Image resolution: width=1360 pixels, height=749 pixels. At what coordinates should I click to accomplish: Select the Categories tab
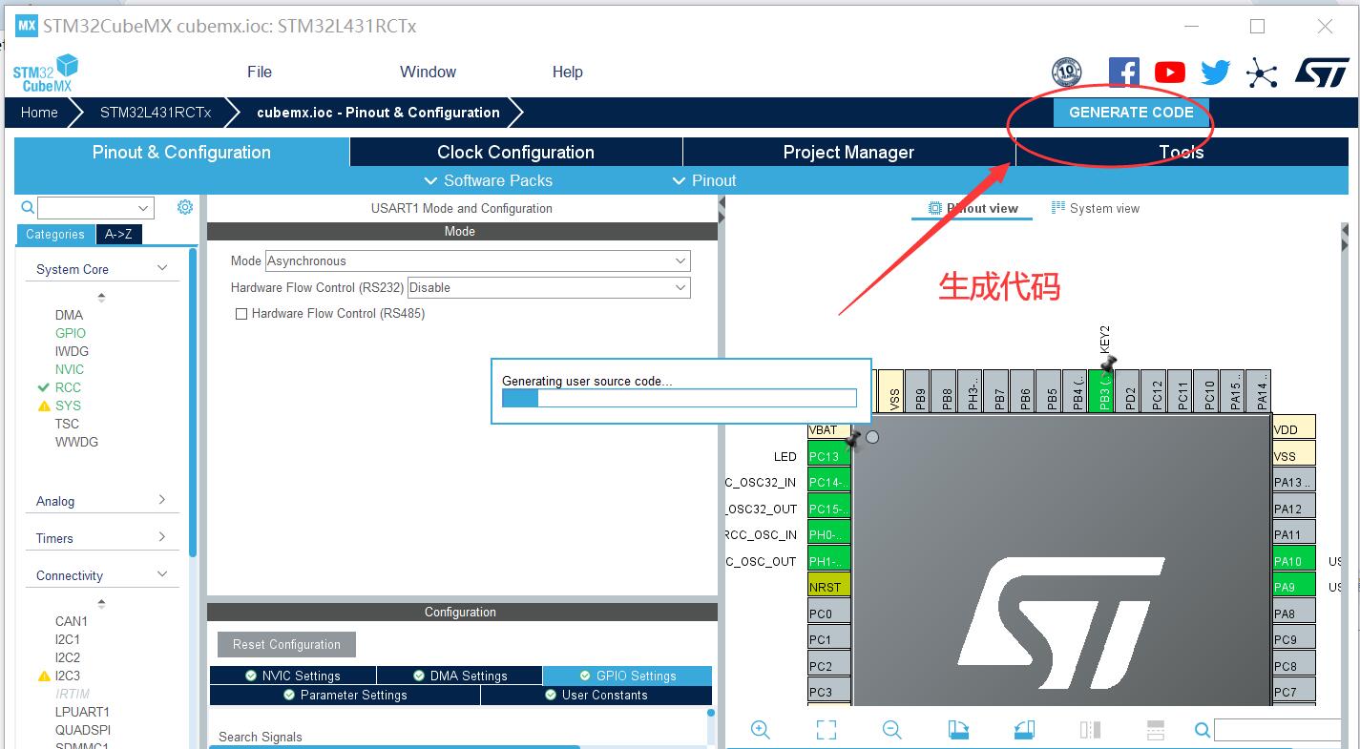[55, 235]
